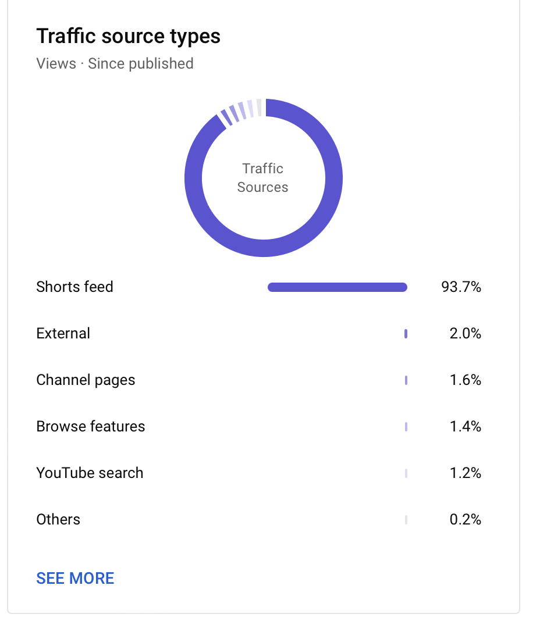Select the 1.4% percentage
This screenshot has height=621, width=540.
(466, 427)
